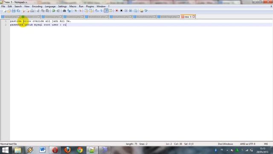This screenshot has width=273, height=154.
Task: Toggle synchronized vertical scrolling
Action: 86,11
